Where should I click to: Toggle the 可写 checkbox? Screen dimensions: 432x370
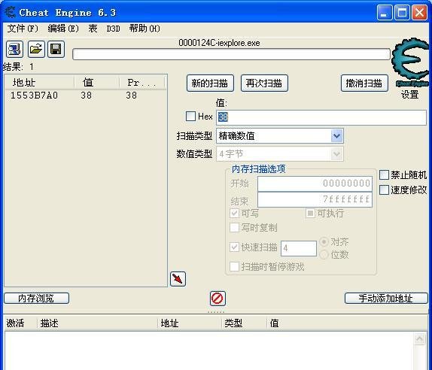coord(234,213)
